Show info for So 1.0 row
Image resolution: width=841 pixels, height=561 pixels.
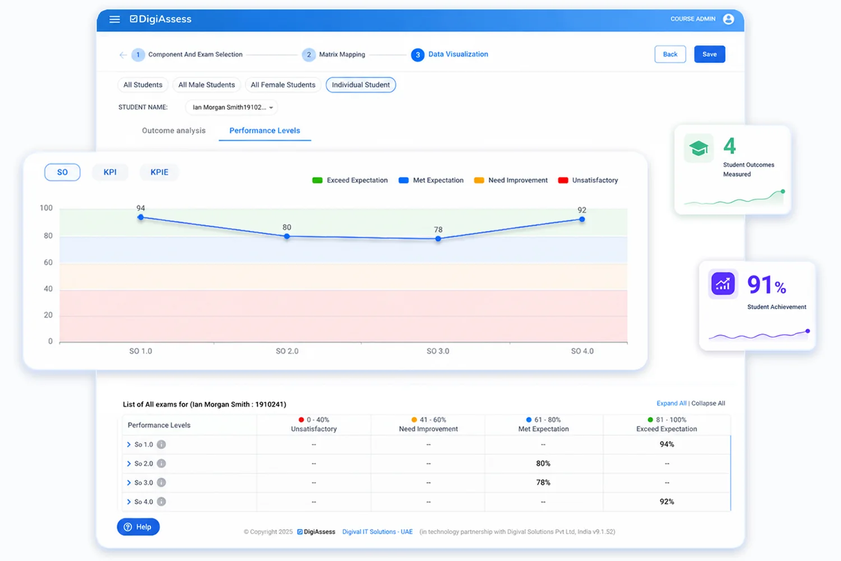(x=161, y=444)
